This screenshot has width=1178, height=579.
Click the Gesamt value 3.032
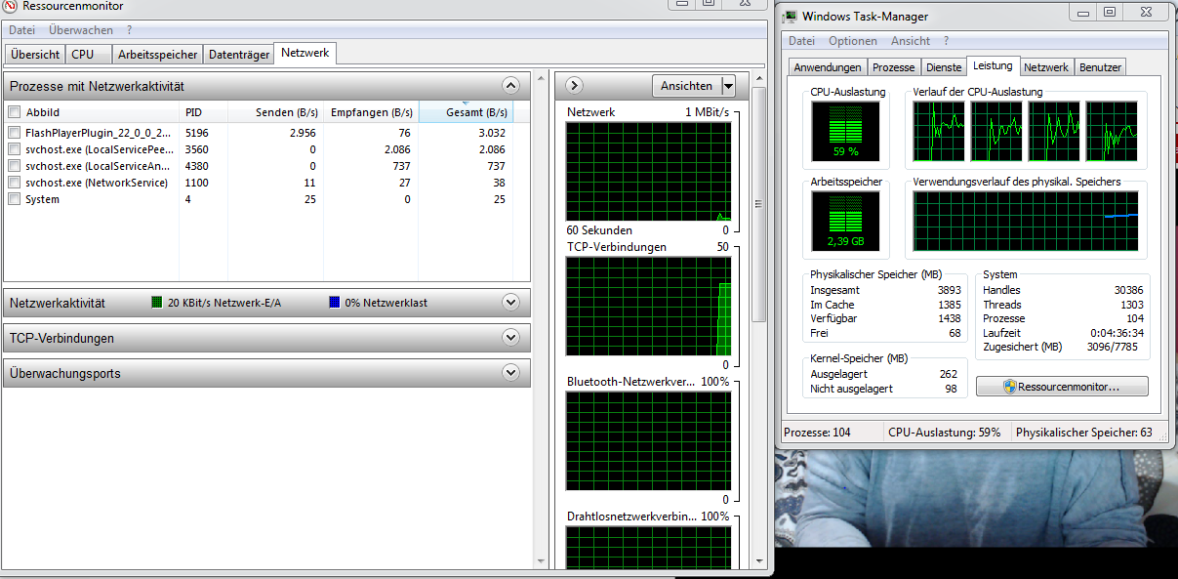(x=491, y=133)
